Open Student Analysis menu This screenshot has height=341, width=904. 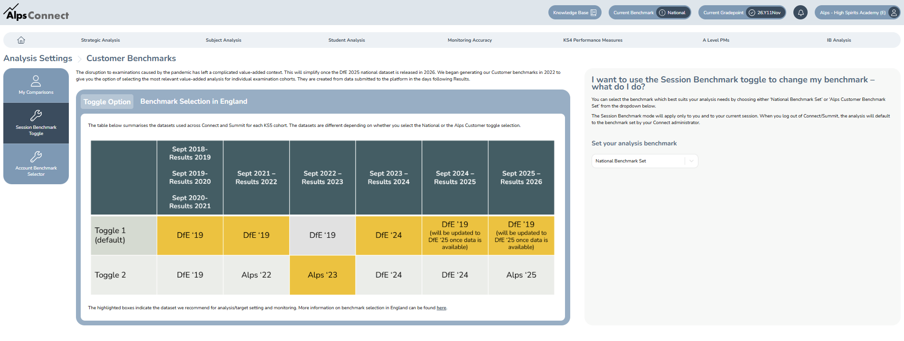tap(347, 40)
